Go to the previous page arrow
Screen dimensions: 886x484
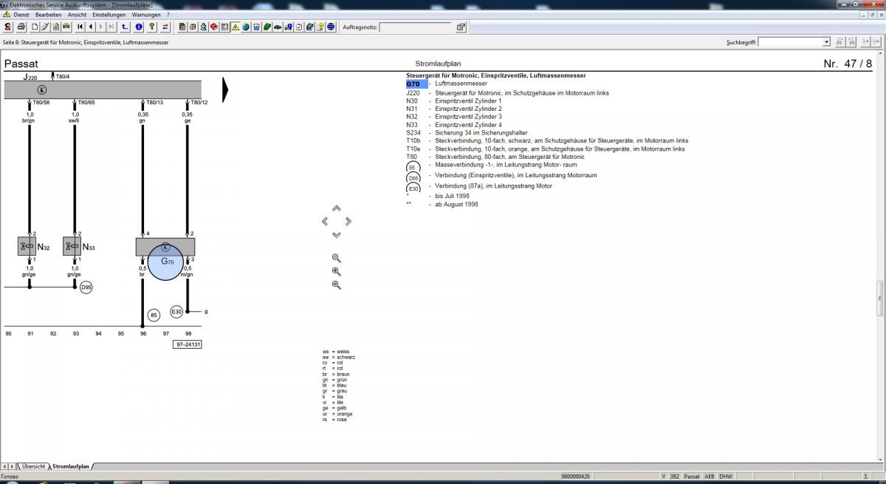point(91,27)
